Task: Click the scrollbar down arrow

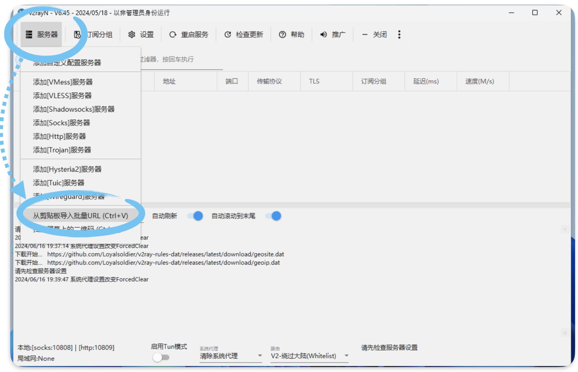Action: (565, 332)
